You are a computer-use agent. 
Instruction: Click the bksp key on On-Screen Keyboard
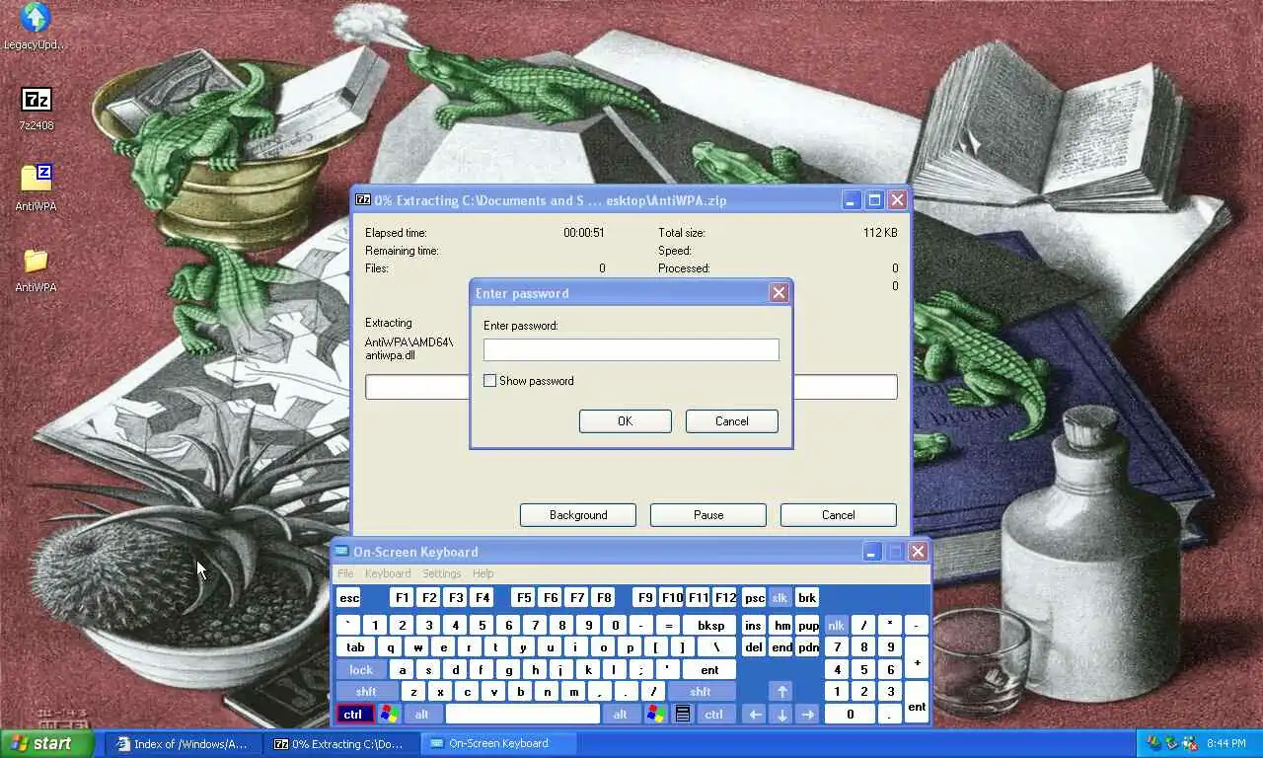point(710,625)
